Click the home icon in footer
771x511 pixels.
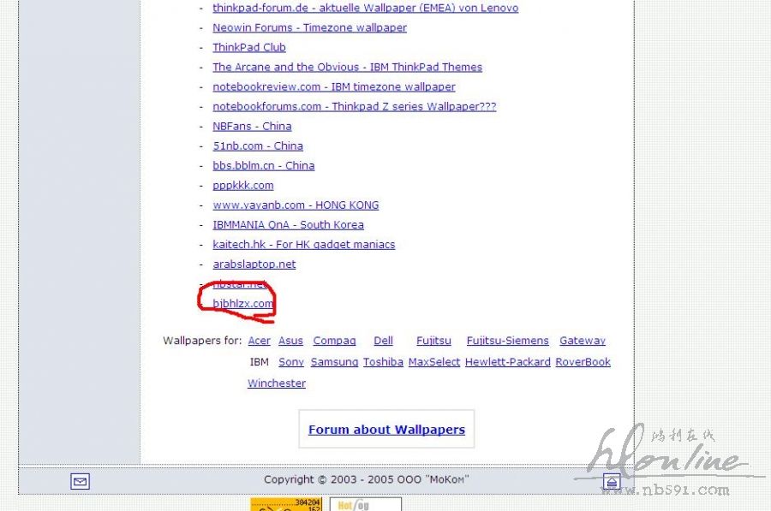[x=612, y=482]
